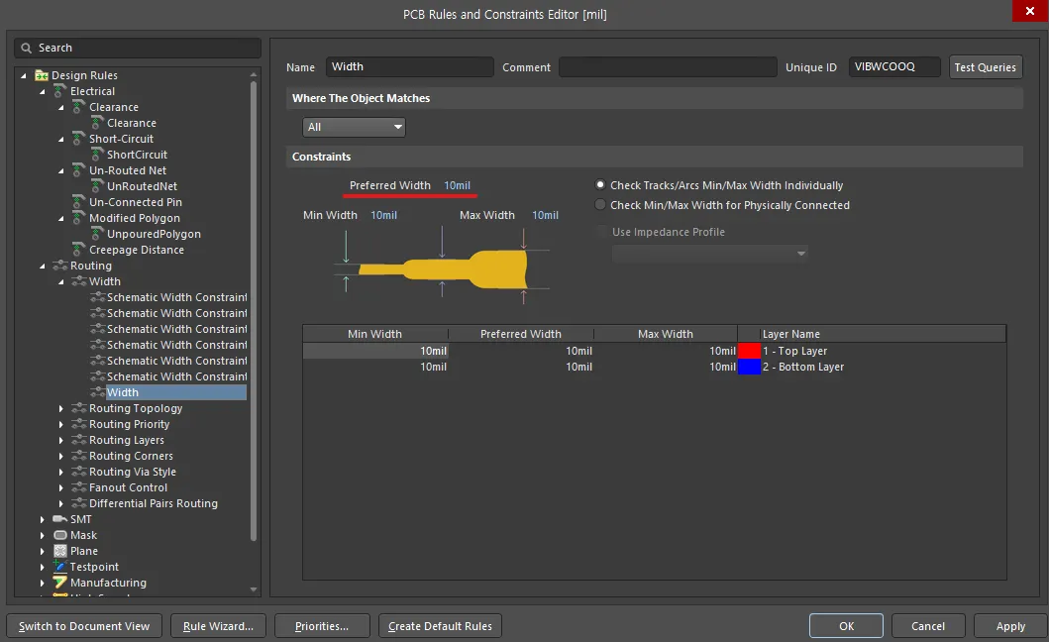Click the ShortCircuit rule icon
Screen dimensions: 1049x642
[x=97, y=155]
